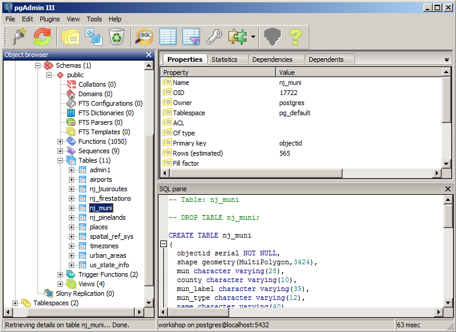Image resolution: width=456 pixels, height=332 pixels.
Task: Select the nj_firestations table
Action: tap(110, 198)
